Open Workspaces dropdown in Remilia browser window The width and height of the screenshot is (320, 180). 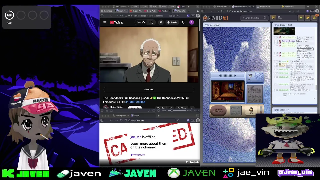(x=221, y=6)
